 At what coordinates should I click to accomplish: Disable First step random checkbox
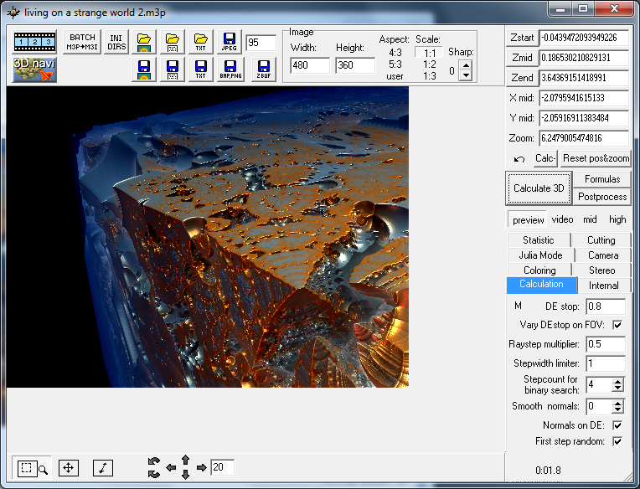[617, 441]
